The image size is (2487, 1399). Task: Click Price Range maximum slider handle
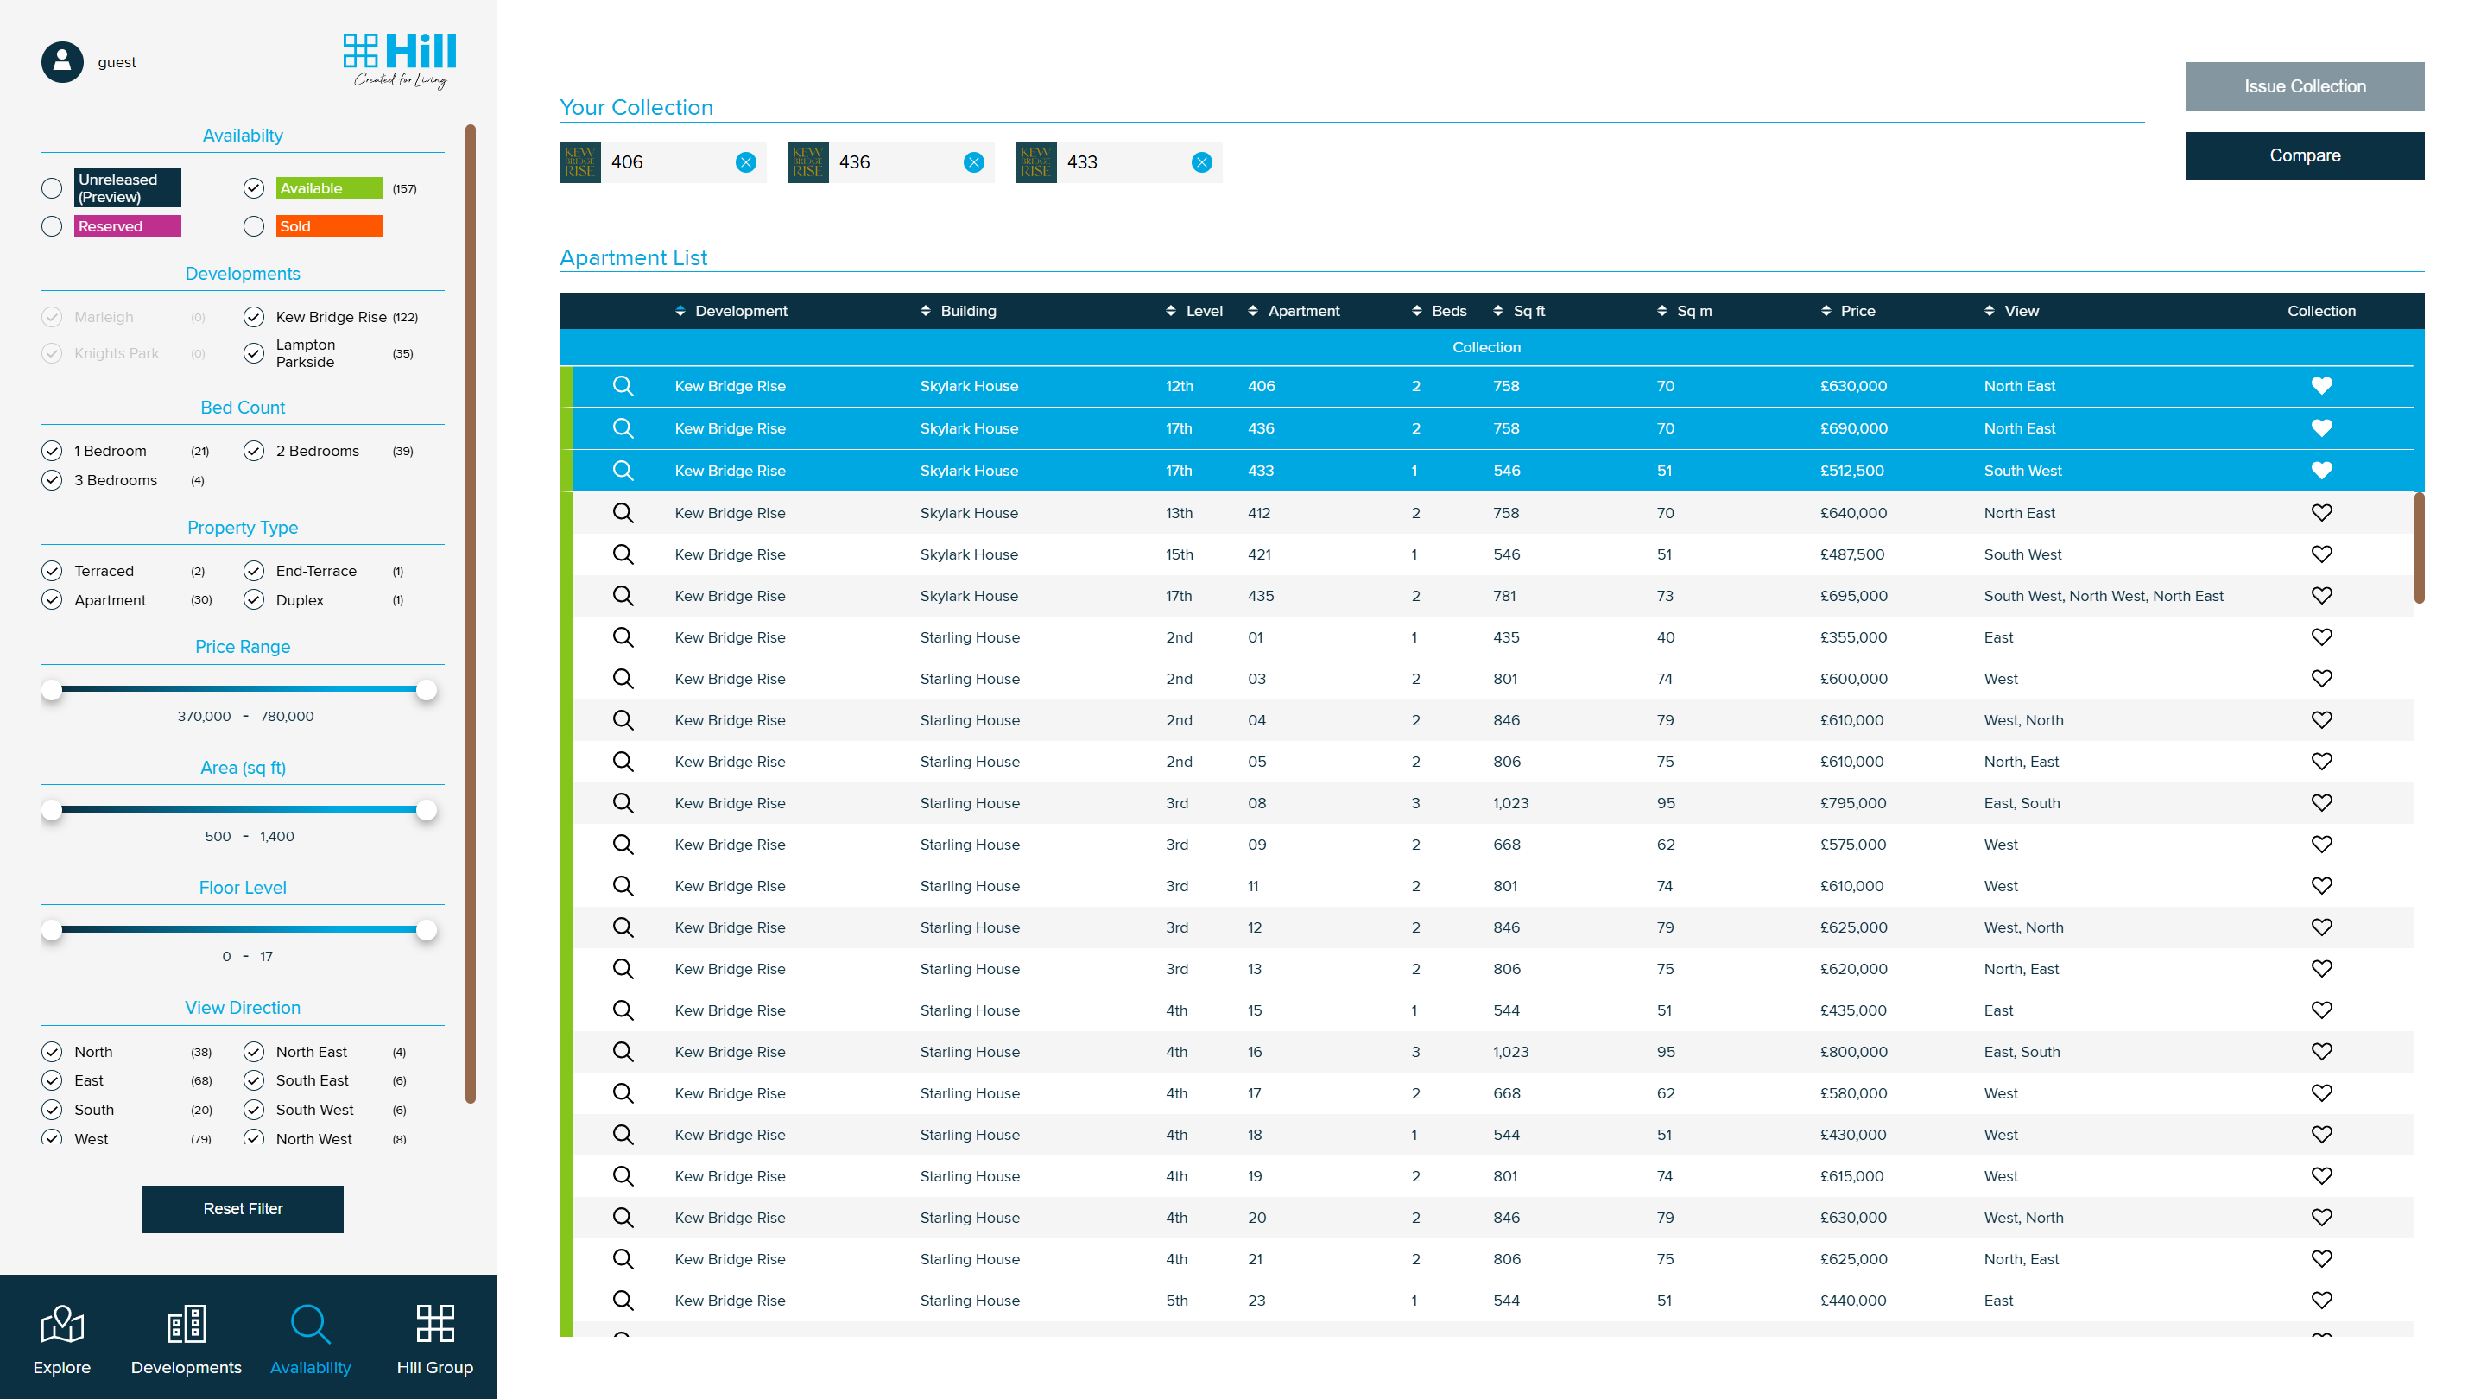click(426, 689)
